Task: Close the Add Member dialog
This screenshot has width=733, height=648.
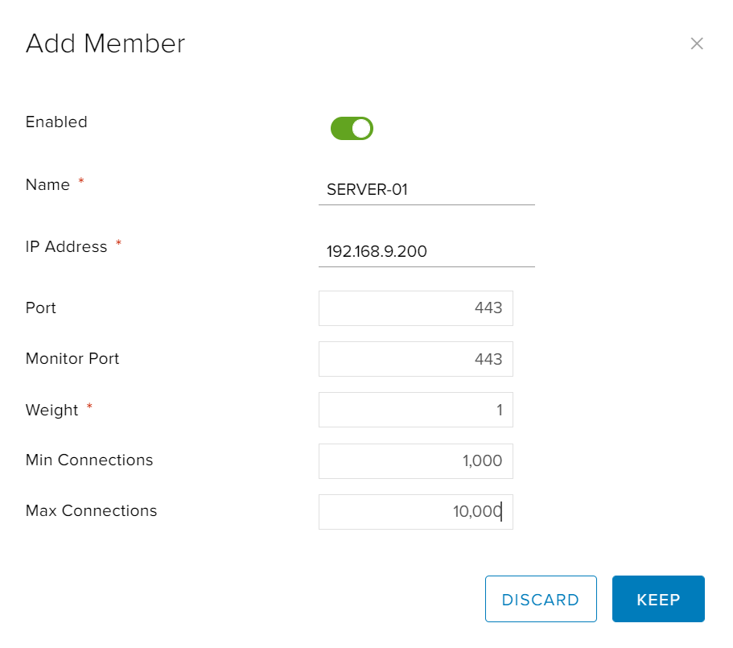Action: coord(697,43)
